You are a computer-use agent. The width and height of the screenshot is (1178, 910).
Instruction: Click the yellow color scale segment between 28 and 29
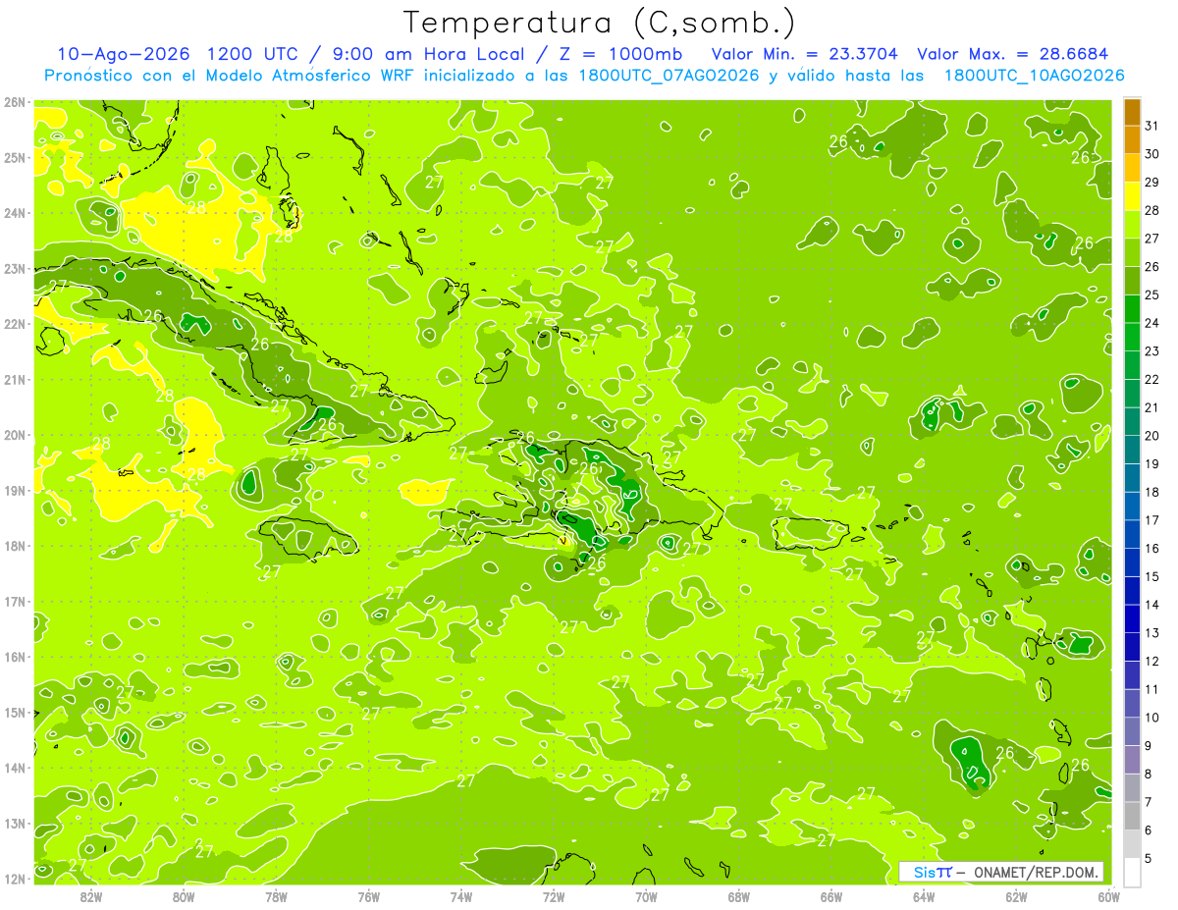(1132, 196)
